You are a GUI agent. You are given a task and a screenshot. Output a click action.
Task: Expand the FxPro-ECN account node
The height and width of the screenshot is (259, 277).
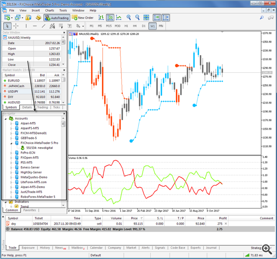coord(11,153)
